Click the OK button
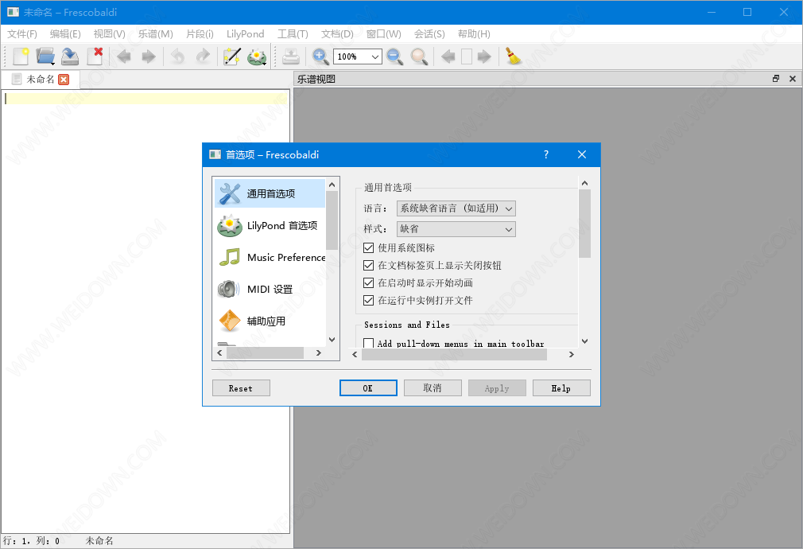The image size is (803, 549). tap(368, 388)
